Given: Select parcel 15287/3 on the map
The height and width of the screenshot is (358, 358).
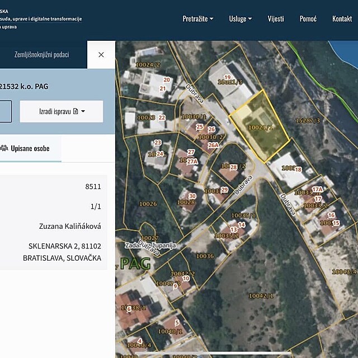Looking at the screenshot, I should click(308, 120).
